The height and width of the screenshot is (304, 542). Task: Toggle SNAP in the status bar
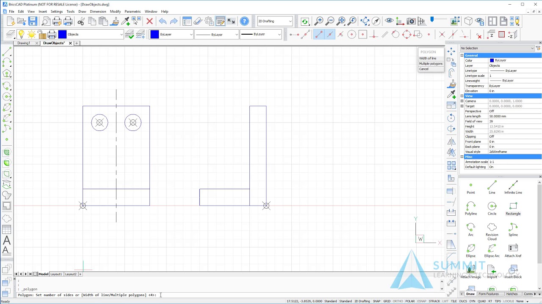click(376, 301)
